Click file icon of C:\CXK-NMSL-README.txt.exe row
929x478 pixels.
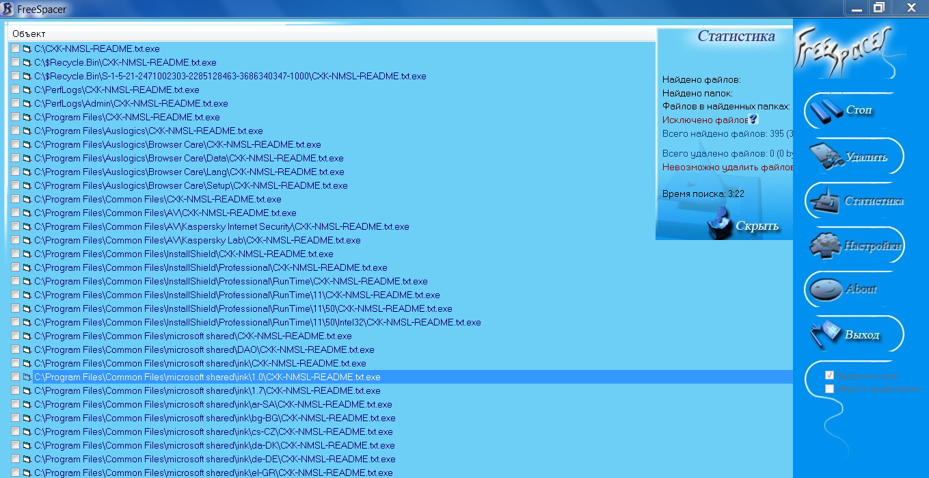pyautogui.click(x=27, y=49)
